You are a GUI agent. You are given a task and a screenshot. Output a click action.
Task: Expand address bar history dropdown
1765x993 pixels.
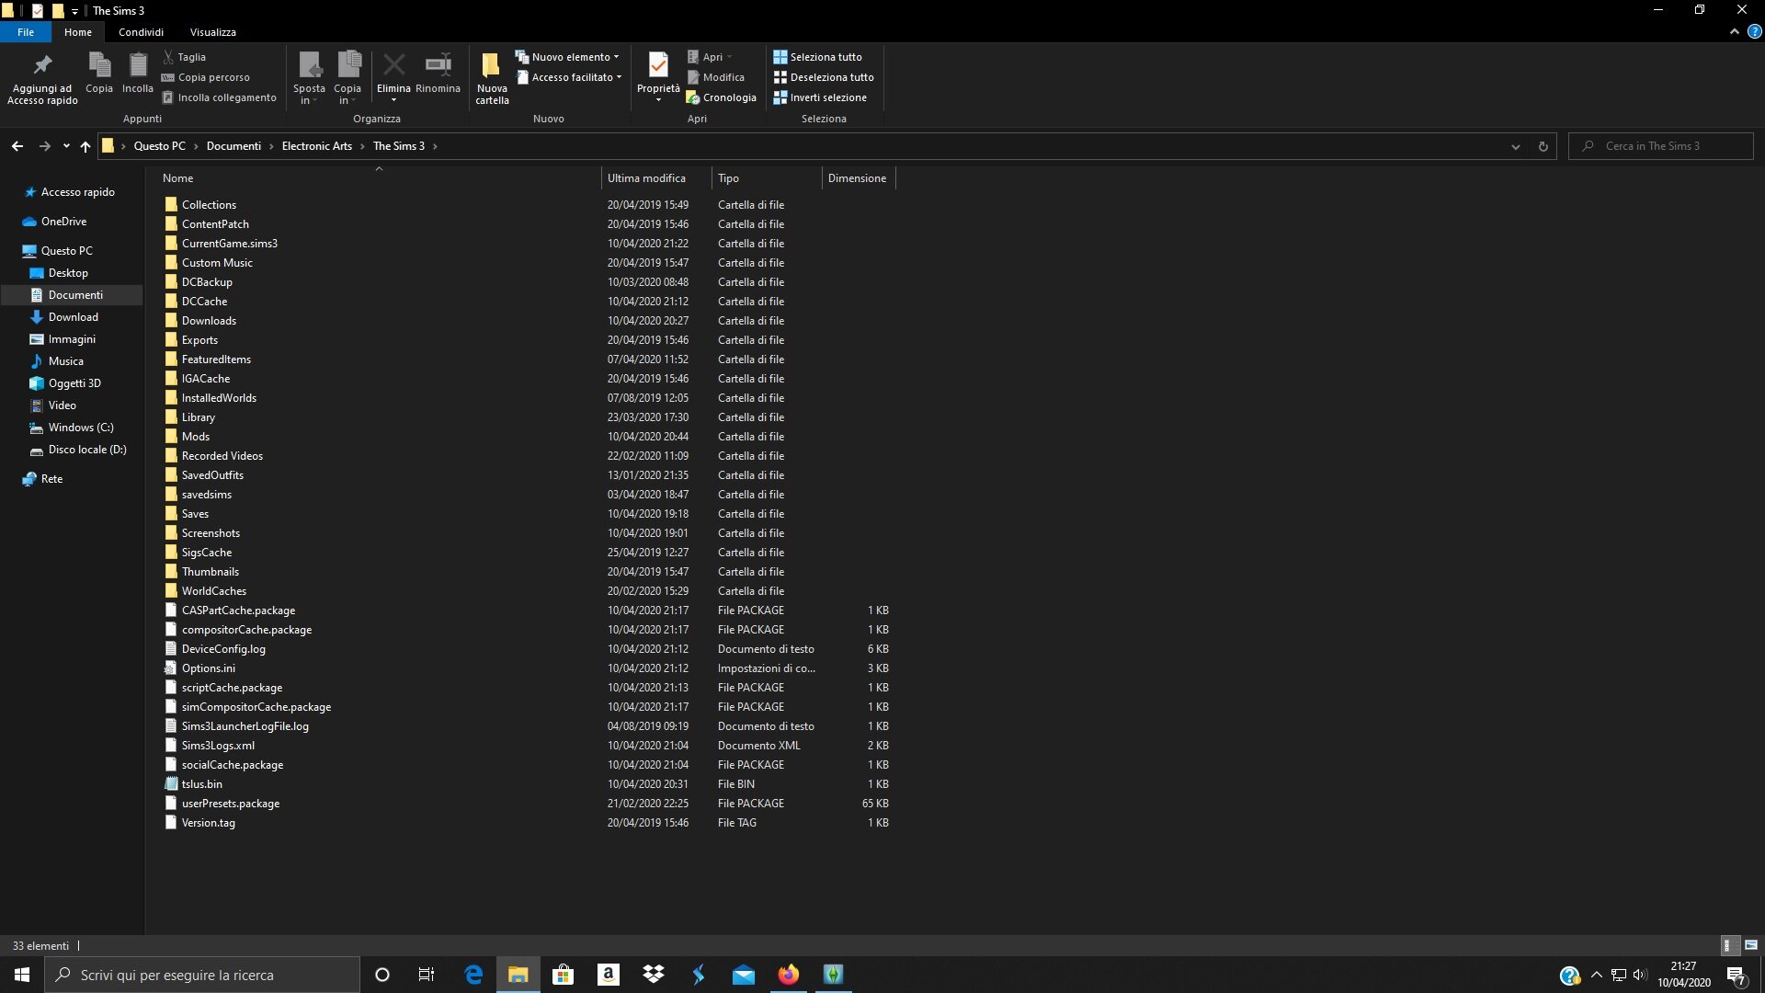1516,146
